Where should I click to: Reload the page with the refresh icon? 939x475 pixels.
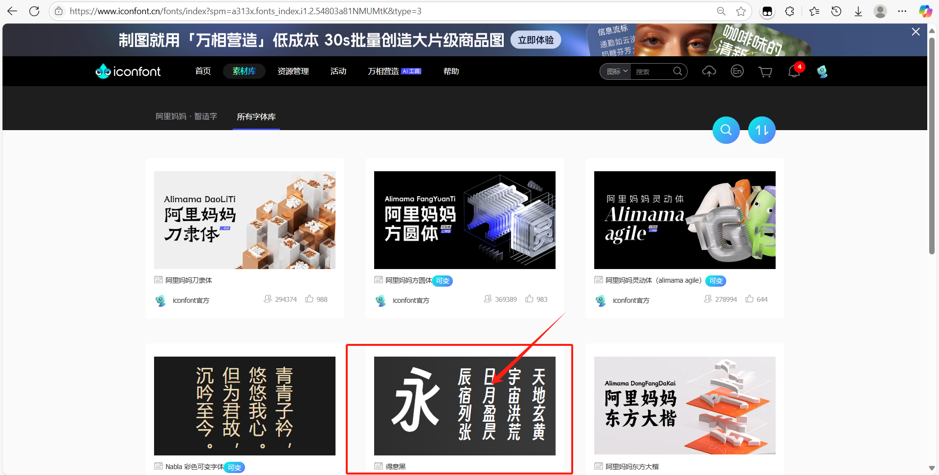34,11
